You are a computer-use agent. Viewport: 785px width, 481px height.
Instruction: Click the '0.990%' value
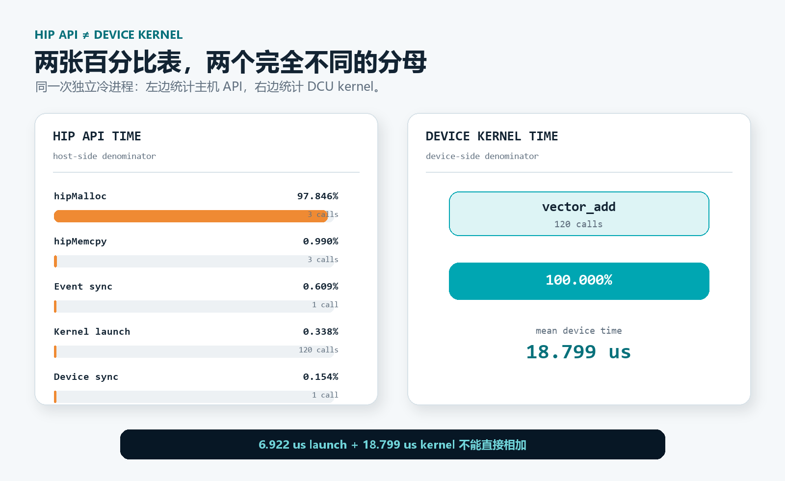pyautogui.click(x=321, y=241)
